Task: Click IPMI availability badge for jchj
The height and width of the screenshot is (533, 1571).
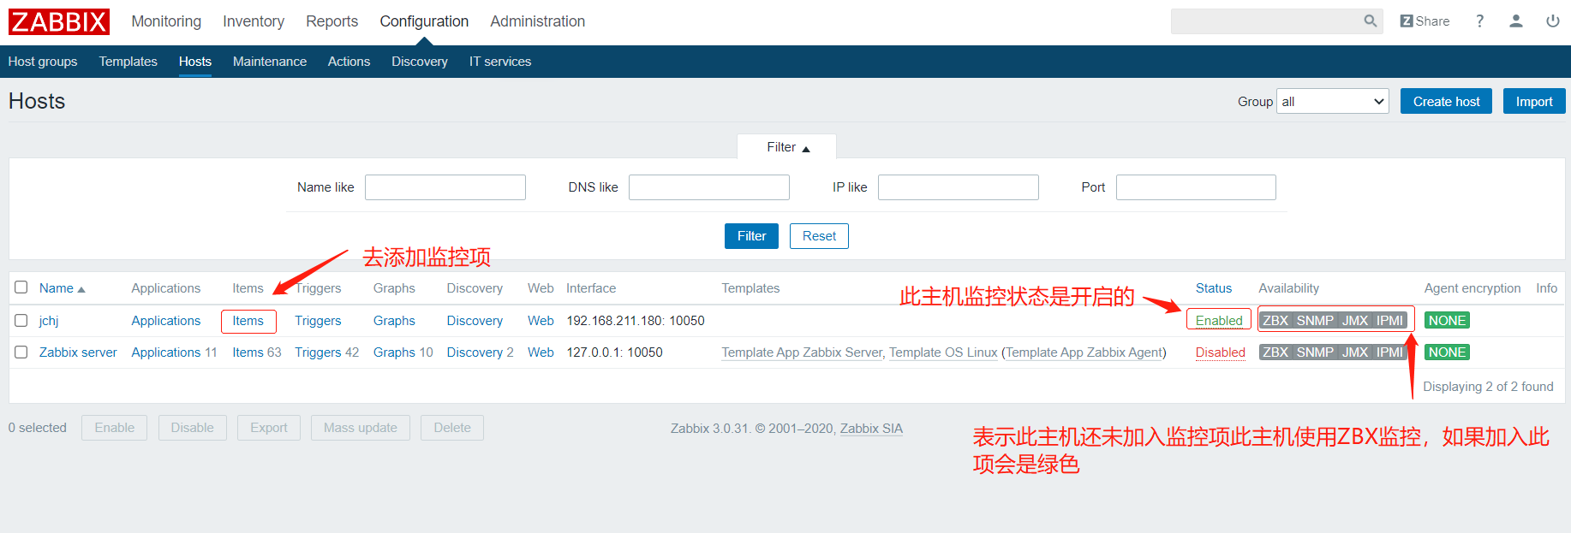Action: [1389, 321]
